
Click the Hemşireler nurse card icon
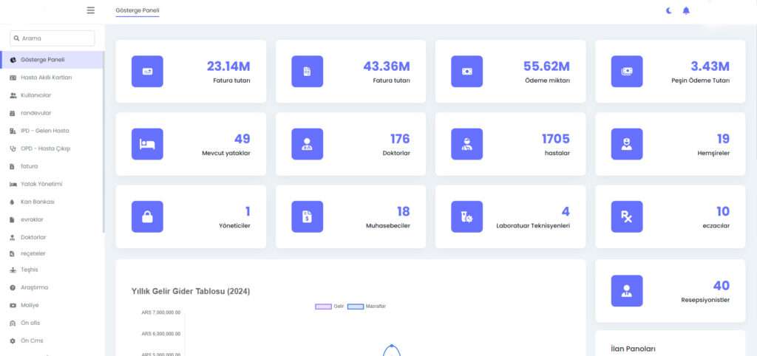(626, 144)
